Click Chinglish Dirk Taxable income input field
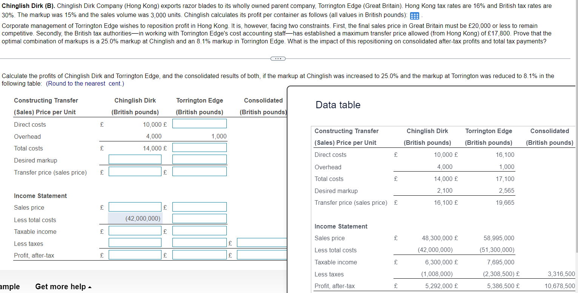The height and width of the screenshot is (293, 578). (135, 230)
